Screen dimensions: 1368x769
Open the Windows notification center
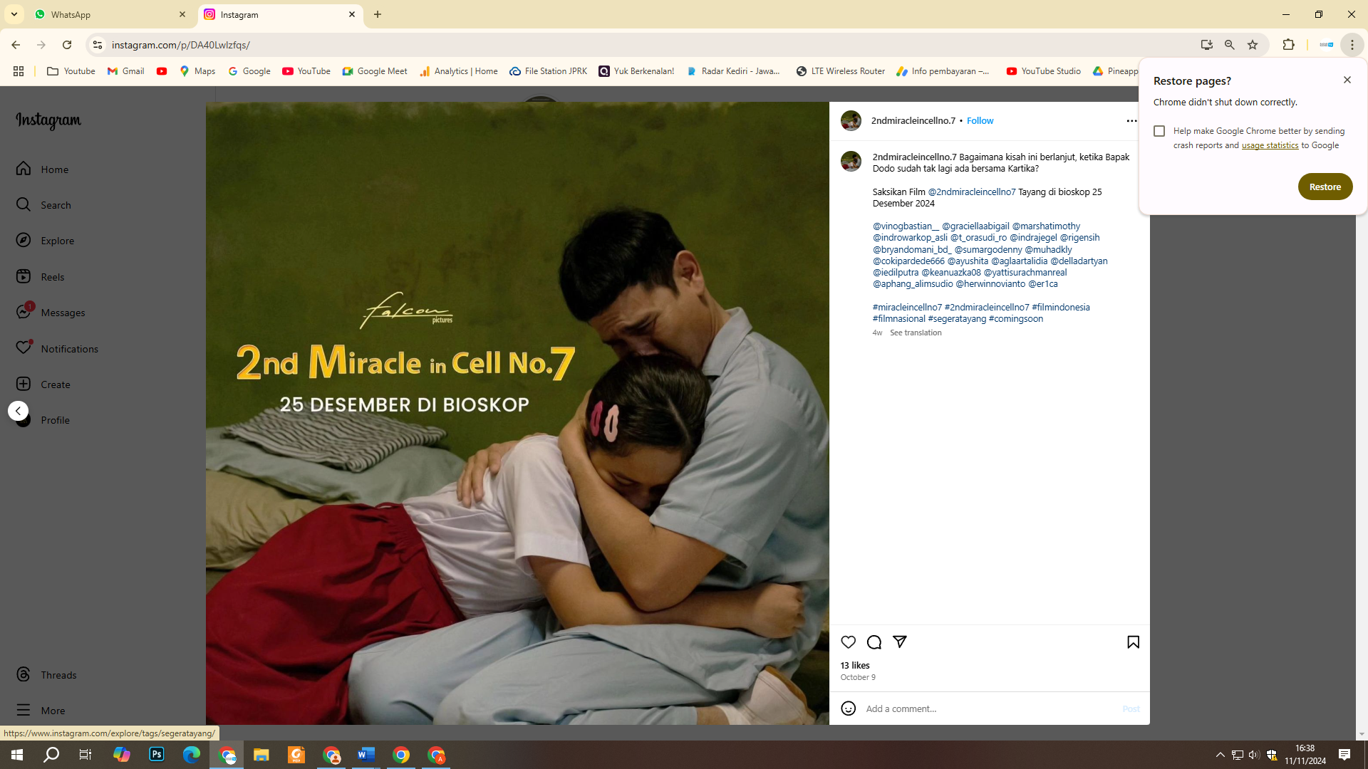click(x=1344, y=755)
